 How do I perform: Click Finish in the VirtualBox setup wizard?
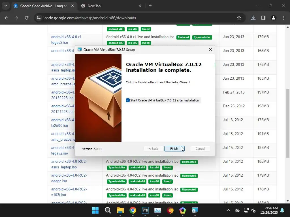tap(174, 149)
